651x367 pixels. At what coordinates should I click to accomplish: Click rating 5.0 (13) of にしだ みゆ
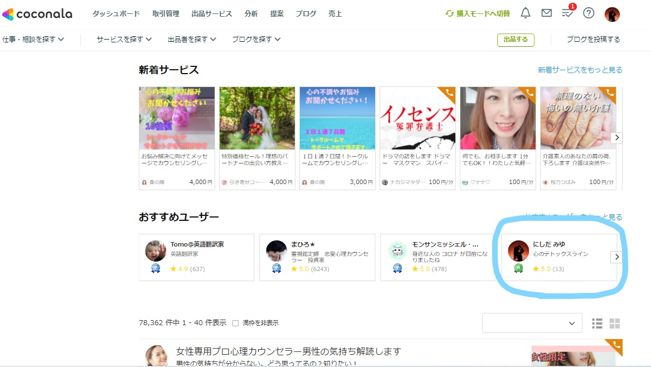tap(548, 269)
